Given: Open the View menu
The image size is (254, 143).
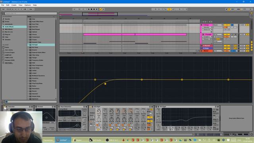Looking at the screenshot, I should coord(20,5).
